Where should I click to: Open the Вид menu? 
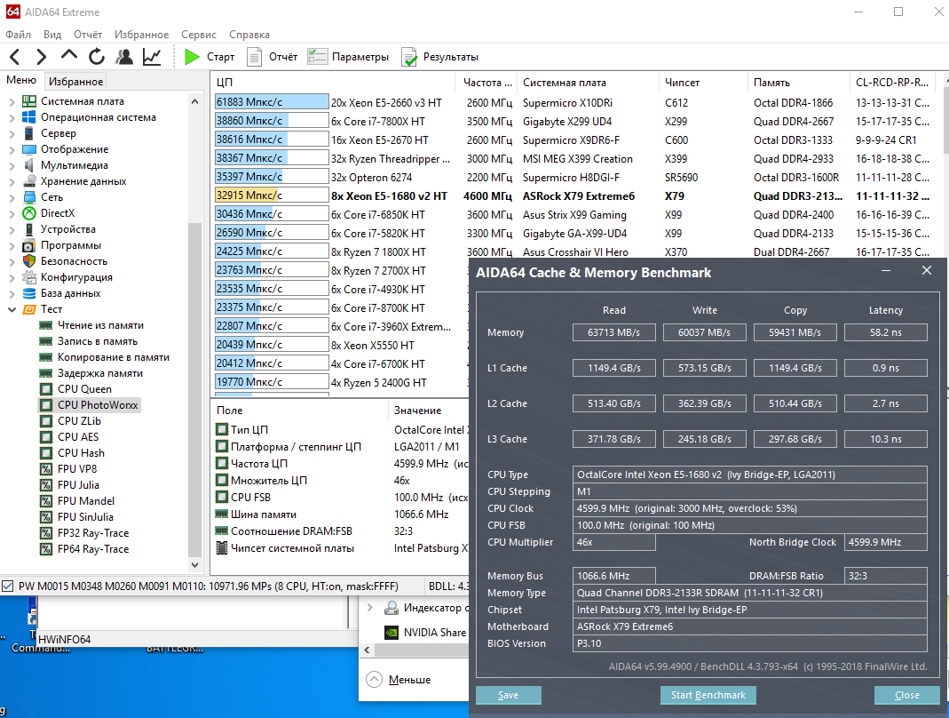[x=52, y=35]
